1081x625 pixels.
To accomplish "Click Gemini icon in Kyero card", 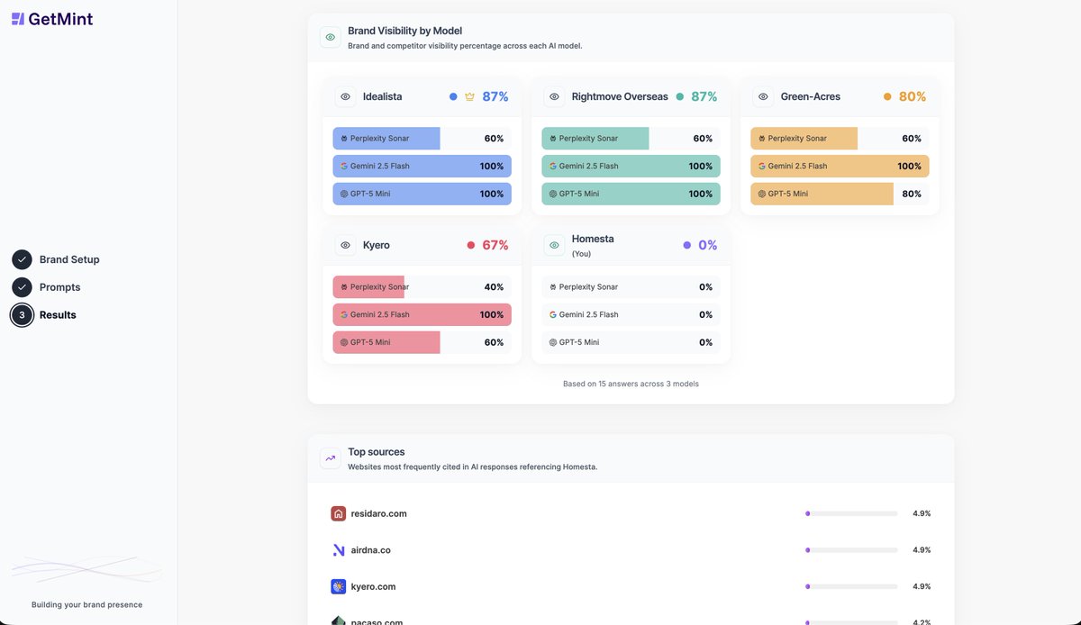I will click(x=344, y=314).
